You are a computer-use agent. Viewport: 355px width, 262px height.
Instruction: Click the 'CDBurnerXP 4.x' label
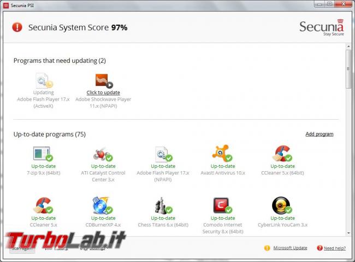coord(103,225)
